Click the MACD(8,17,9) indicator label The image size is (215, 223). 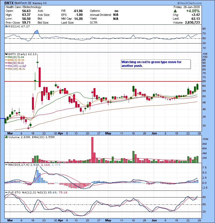[x=19, y=165]
